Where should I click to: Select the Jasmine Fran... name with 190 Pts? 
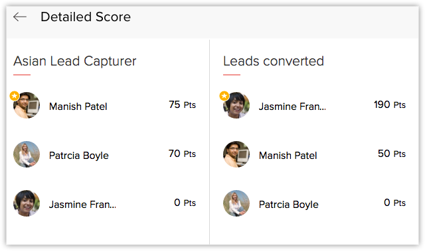(292, 107)
